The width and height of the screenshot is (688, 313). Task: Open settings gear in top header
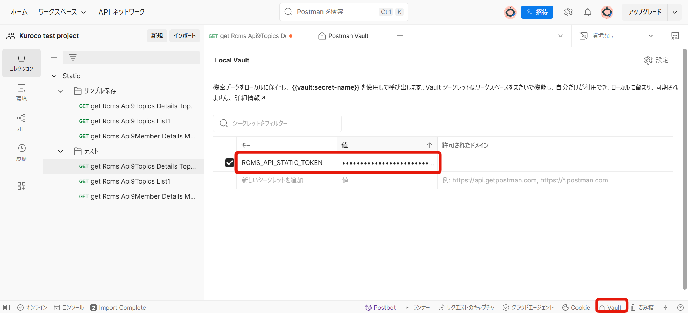click(568, 12)
